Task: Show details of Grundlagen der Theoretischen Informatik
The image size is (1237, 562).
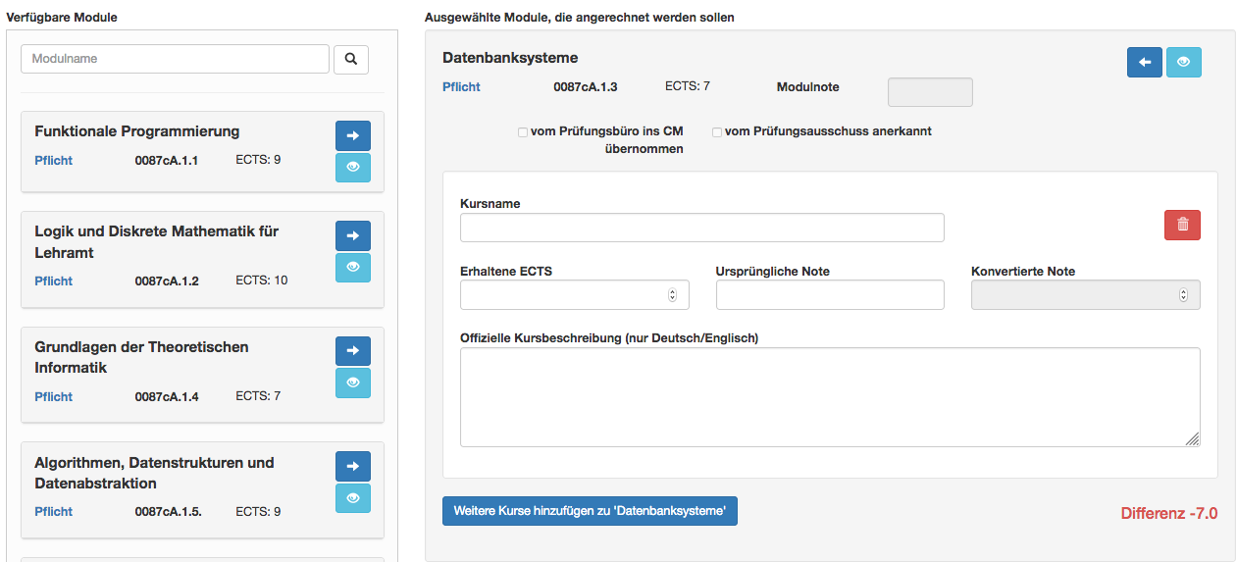Action: [353, 383]
